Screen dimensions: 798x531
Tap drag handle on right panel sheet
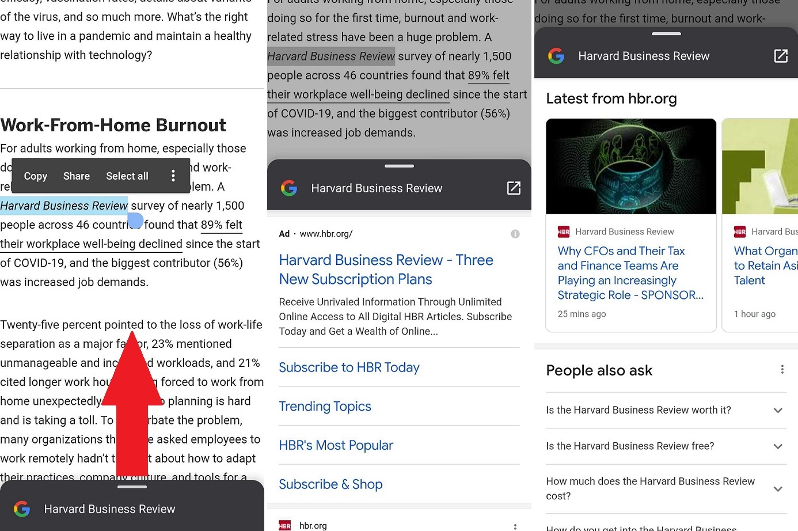point(666,34)
